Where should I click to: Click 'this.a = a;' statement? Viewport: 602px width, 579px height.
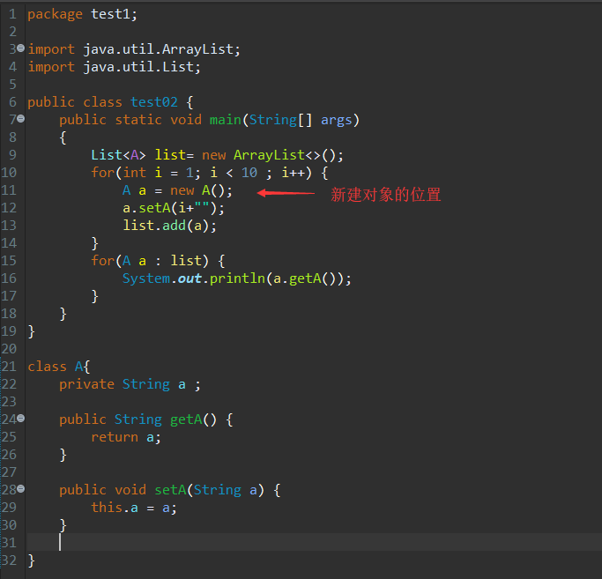click(x=134, y=508)
